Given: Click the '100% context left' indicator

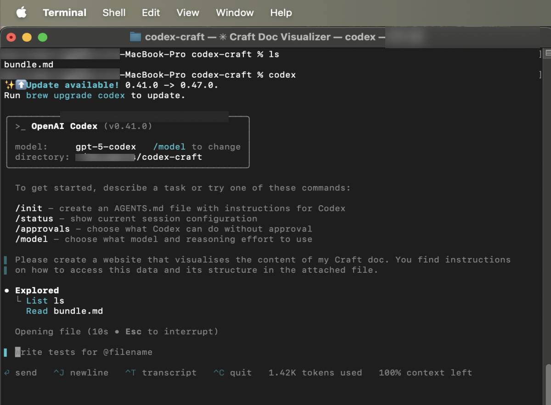Looking at the screenshot, I should point(425,372).
